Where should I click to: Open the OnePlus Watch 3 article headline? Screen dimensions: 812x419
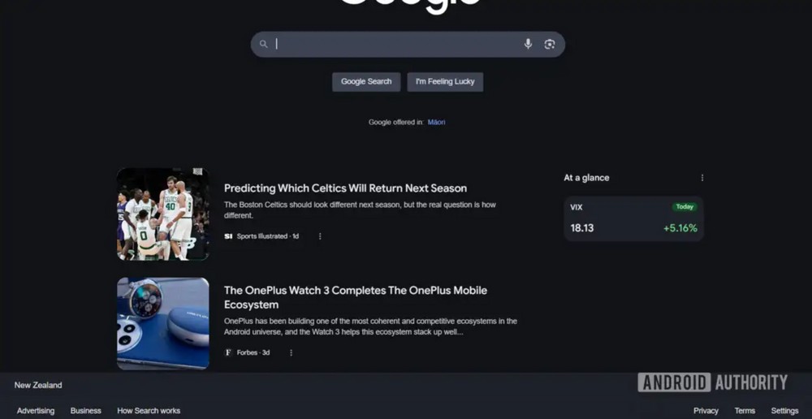pyautogui.click(x=356, y=297)
